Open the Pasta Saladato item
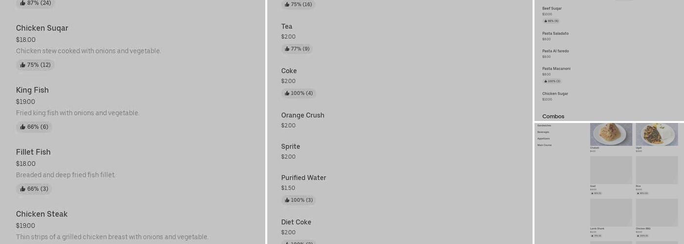This screenshot has width=684, height=244. click(x=556, y=34)
